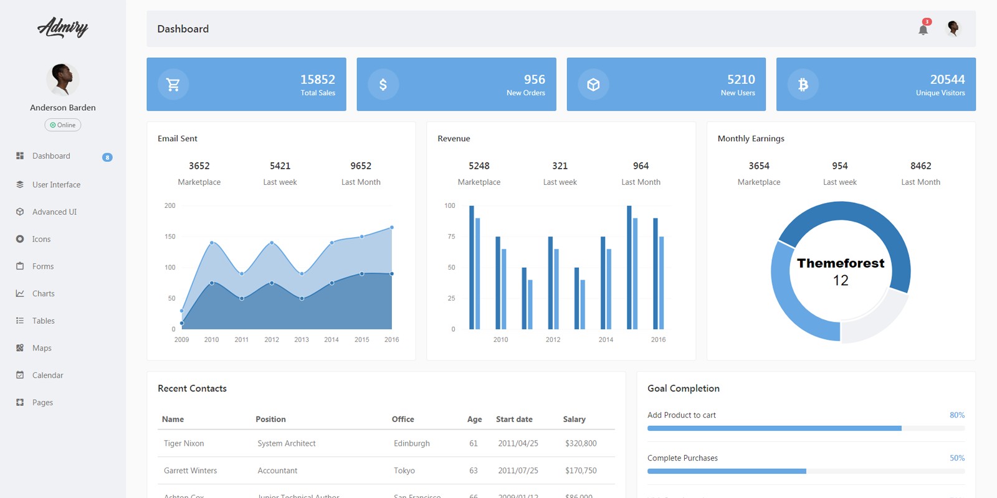997x498 pixels.
Task: Click the dollar sign New Orders icon
Action: [383, 84]
